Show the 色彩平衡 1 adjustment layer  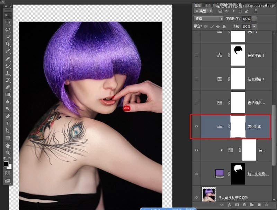pyautogui.click(x=197, y=54)
